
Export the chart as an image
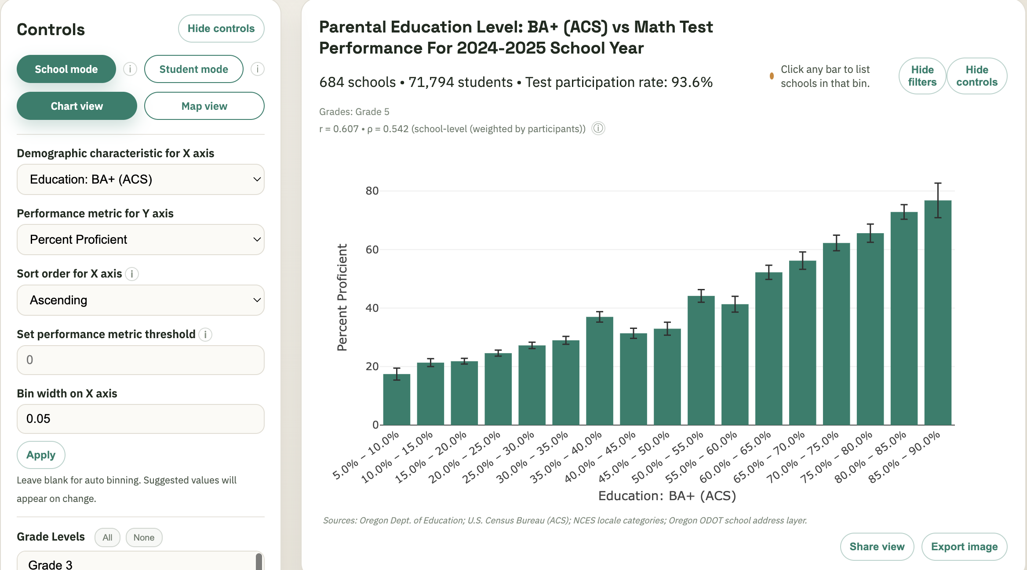964,546
